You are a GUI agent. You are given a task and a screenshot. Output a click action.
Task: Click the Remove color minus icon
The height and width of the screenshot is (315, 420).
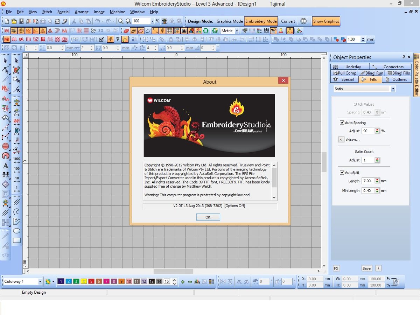[x=190, y=281]
